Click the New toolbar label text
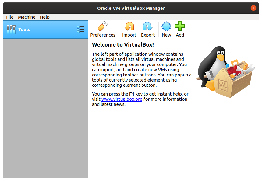The width and height of the screenshot is (262, 181). [166, 35]
